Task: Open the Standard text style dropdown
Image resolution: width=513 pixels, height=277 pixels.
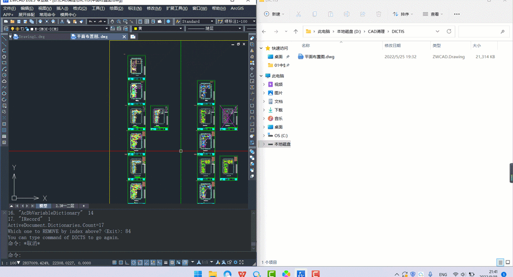Action: [212, 21]
